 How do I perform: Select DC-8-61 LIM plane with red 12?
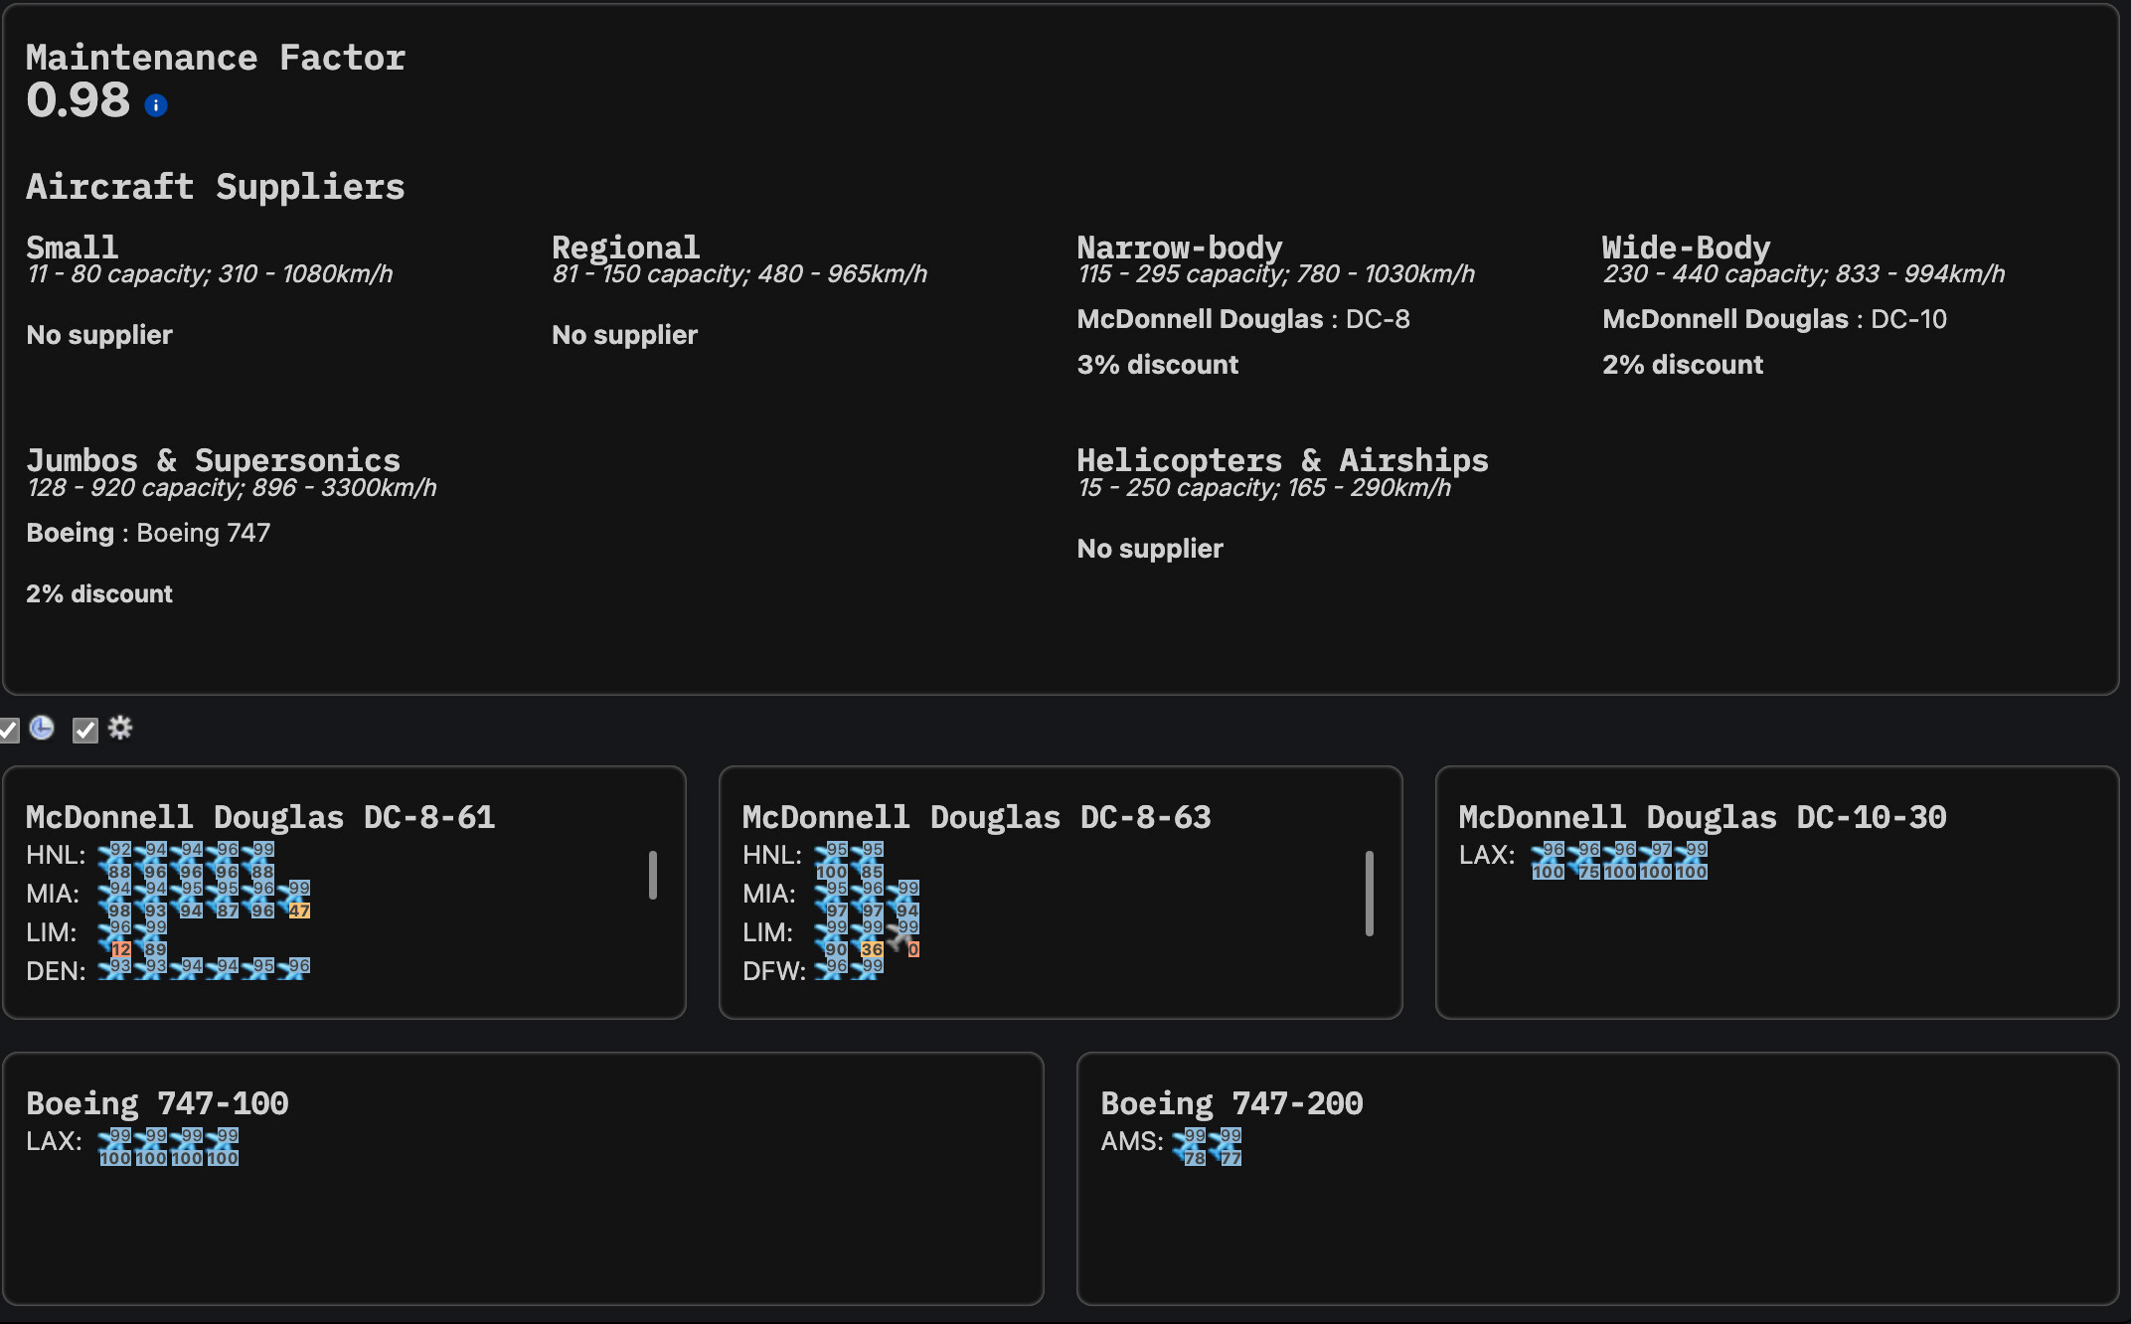pyautogui.click(x=115, y=938)
